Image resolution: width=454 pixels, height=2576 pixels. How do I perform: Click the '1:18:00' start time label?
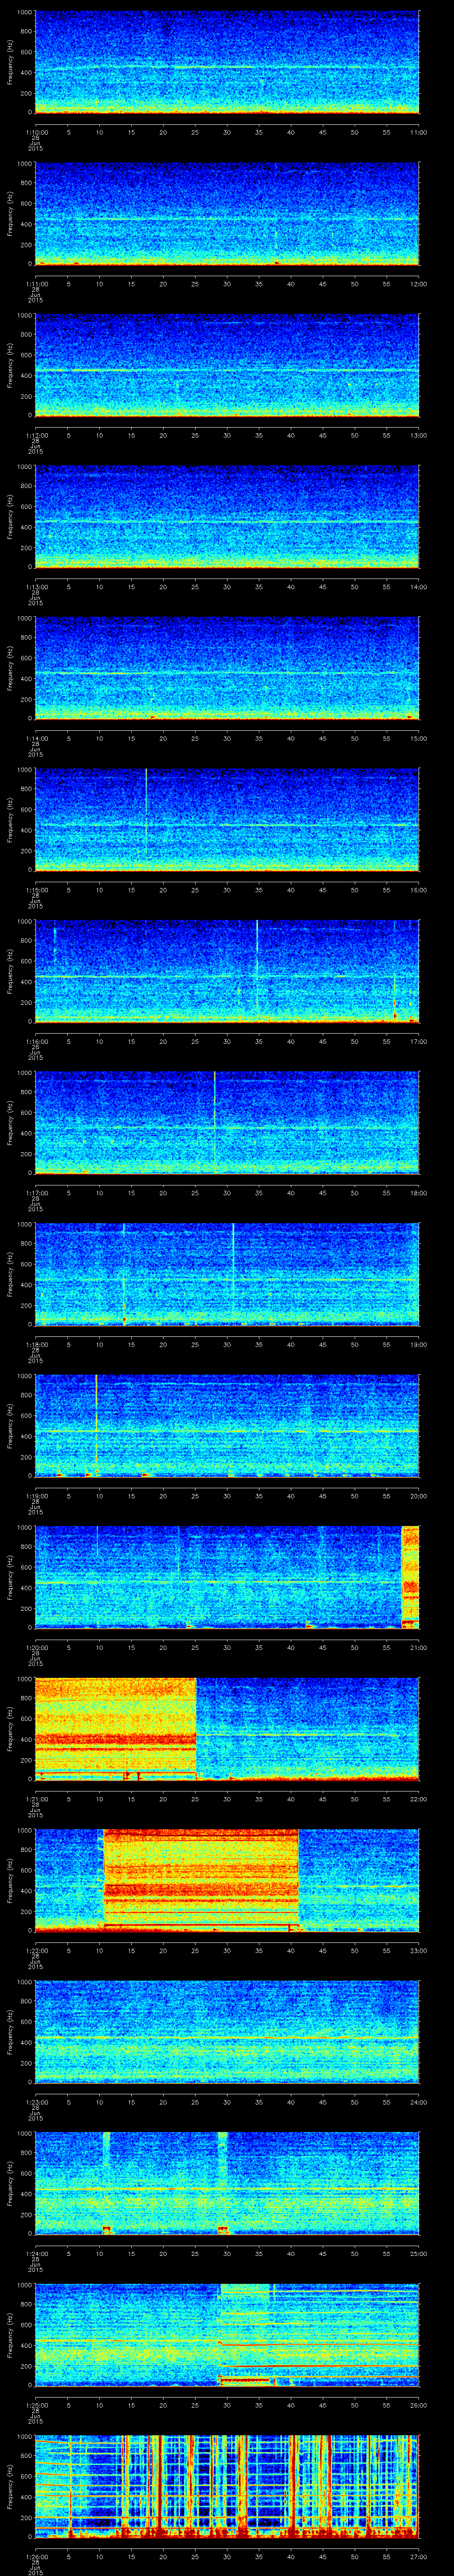point(36,1344)
